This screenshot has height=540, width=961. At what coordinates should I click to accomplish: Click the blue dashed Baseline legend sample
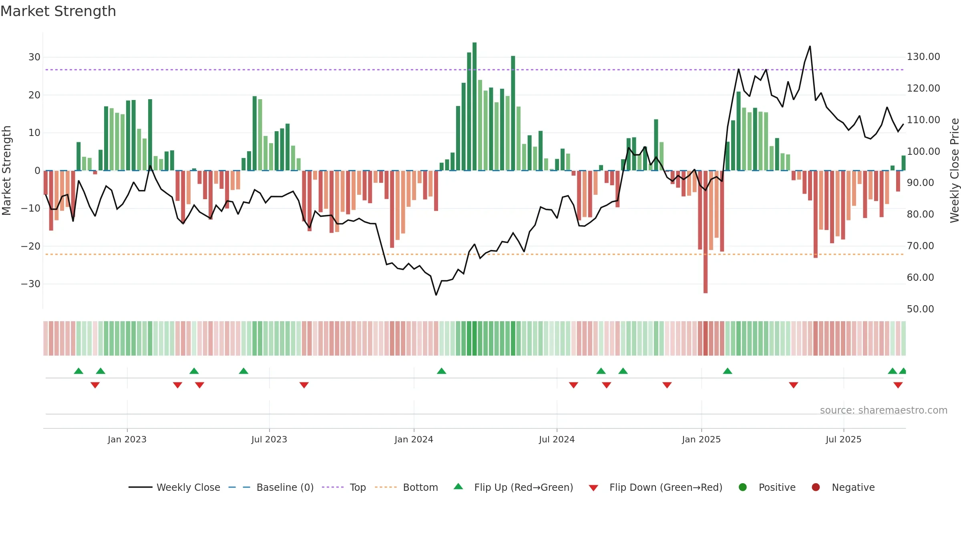point(239,487)
